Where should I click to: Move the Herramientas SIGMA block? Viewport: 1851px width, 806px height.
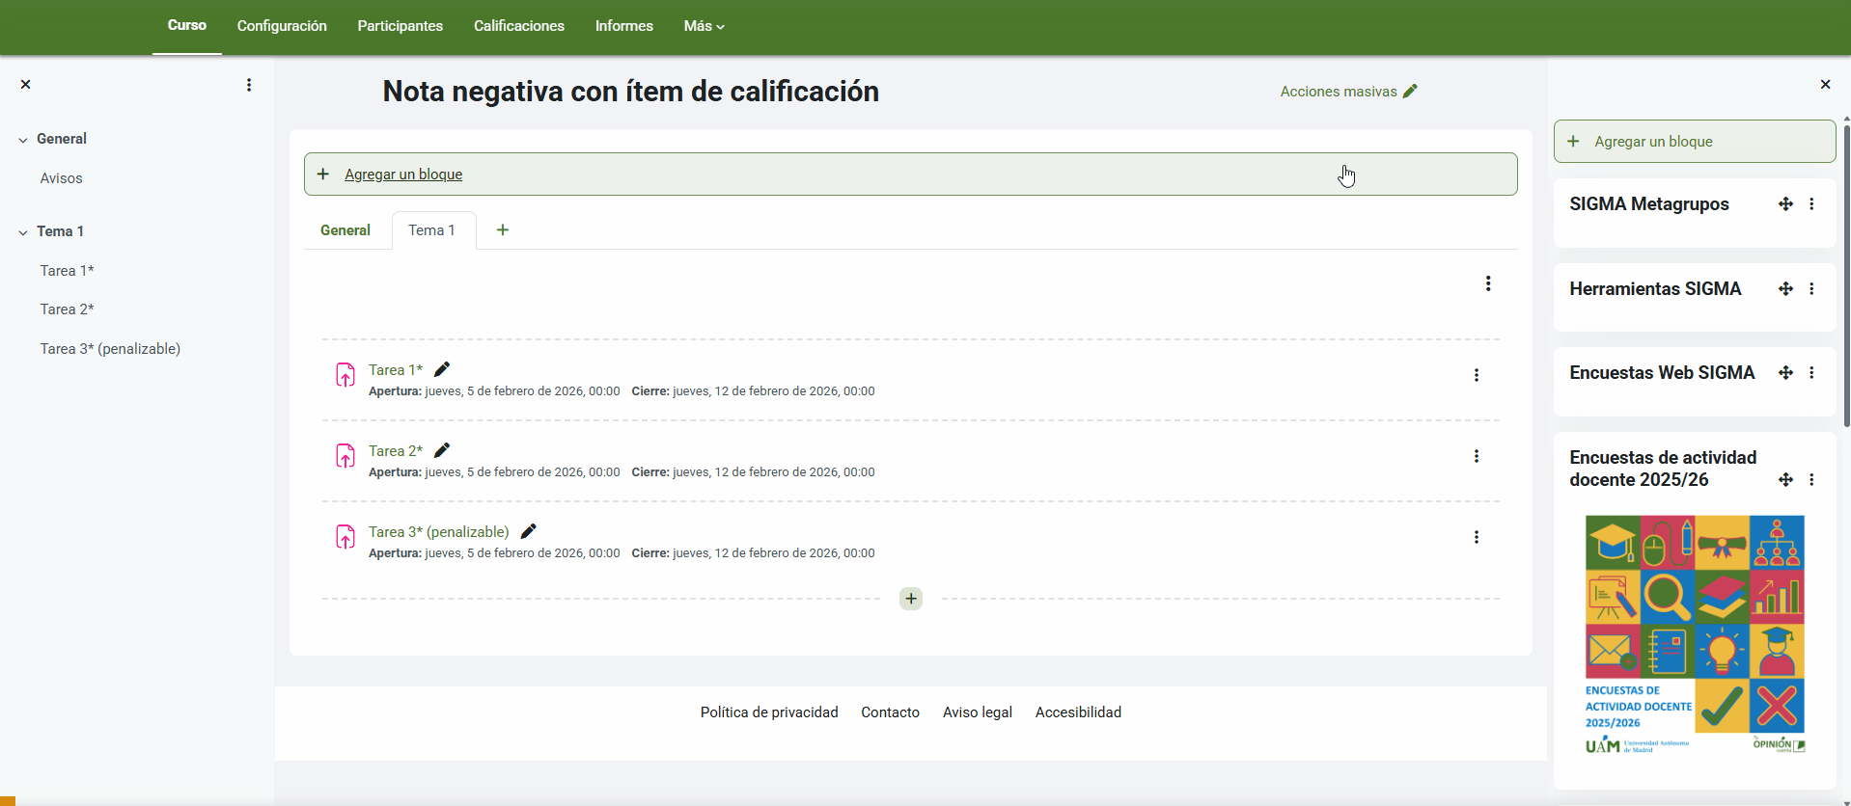coord(1785,289)
